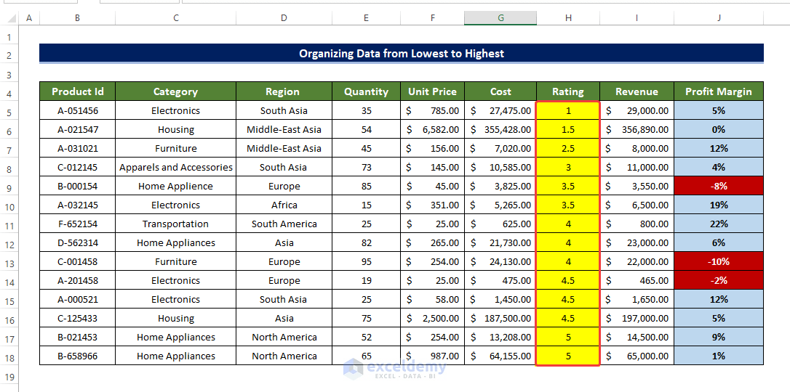
Task: Select unit price cell 987.00
Action: [433, 356]
